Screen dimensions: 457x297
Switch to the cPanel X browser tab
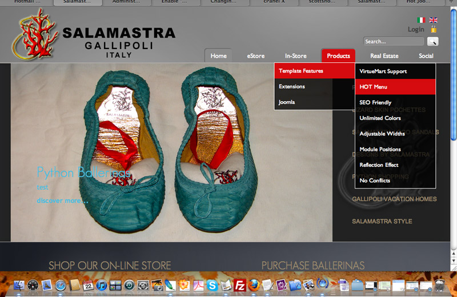(274, 2)
